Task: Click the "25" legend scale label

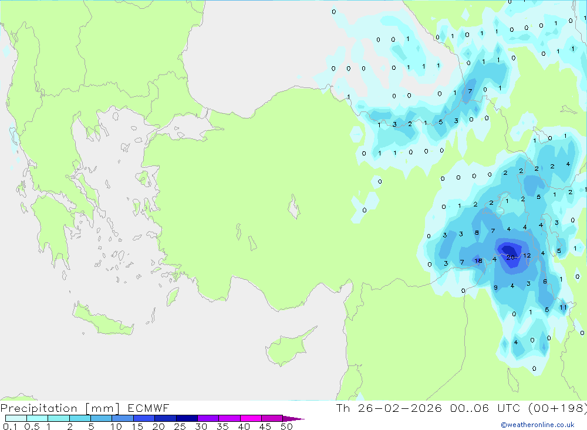Action: click(x=180, y=426)
